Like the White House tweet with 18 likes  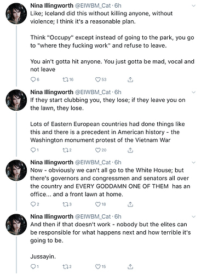[x=98, y=204]
